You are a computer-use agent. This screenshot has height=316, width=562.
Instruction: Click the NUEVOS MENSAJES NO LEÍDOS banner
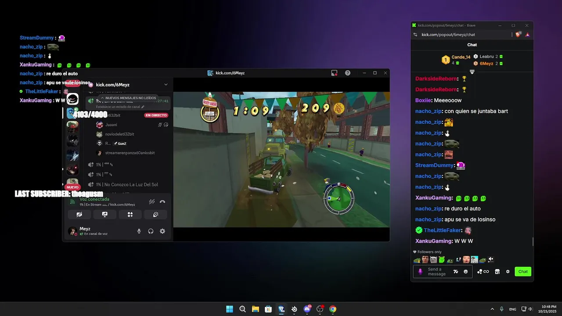pos(128,98)
